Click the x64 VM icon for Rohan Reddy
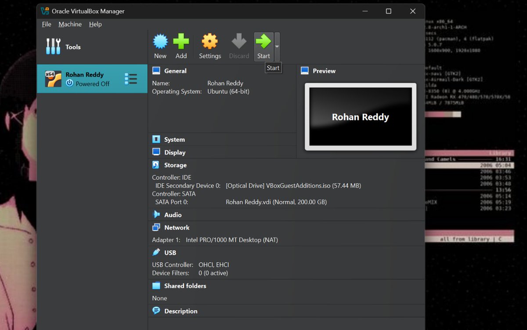The width and height of the screenshot is (527, 330). pyautogui.click(x=54, y=79)
